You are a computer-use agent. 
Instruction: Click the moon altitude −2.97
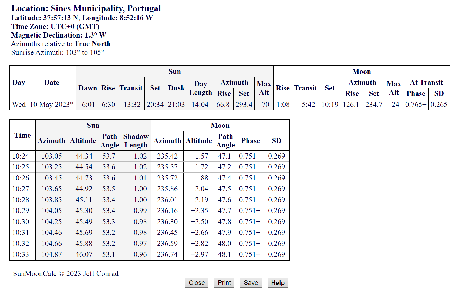(x=199, y=254)
